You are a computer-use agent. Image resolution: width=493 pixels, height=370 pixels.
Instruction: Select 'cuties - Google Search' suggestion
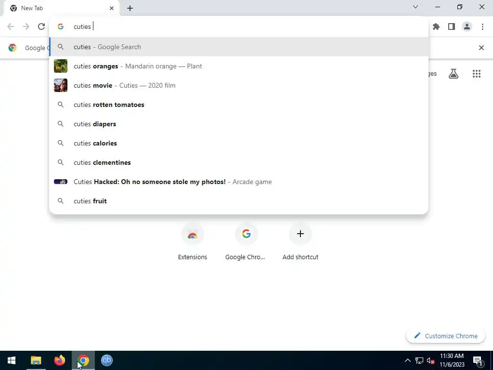point(239,47)
